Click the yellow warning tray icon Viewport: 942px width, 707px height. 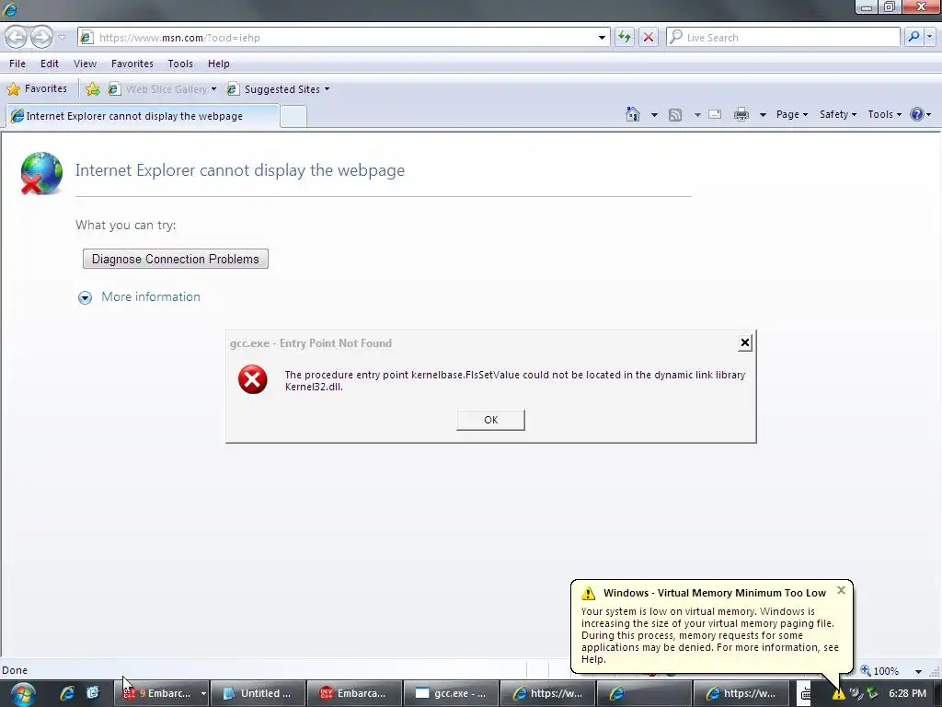838,694
